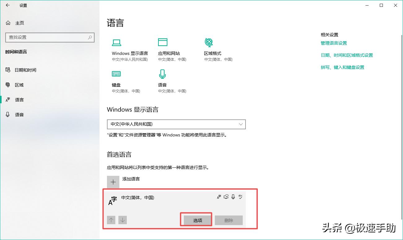Image resolution: width=403 pixels, height=240 pixels.
Task: Select the 区域 icon in the sidebar
Action: (x=8, y=85)
